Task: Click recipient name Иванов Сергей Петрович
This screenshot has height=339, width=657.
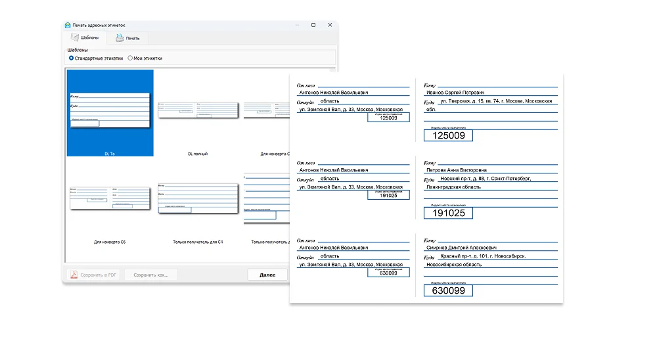Action: pos(455,93)
